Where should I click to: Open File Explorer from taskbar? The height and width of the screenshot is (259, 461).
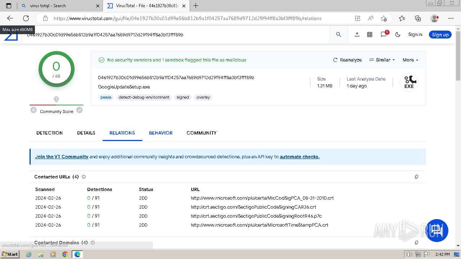[41, 254]
